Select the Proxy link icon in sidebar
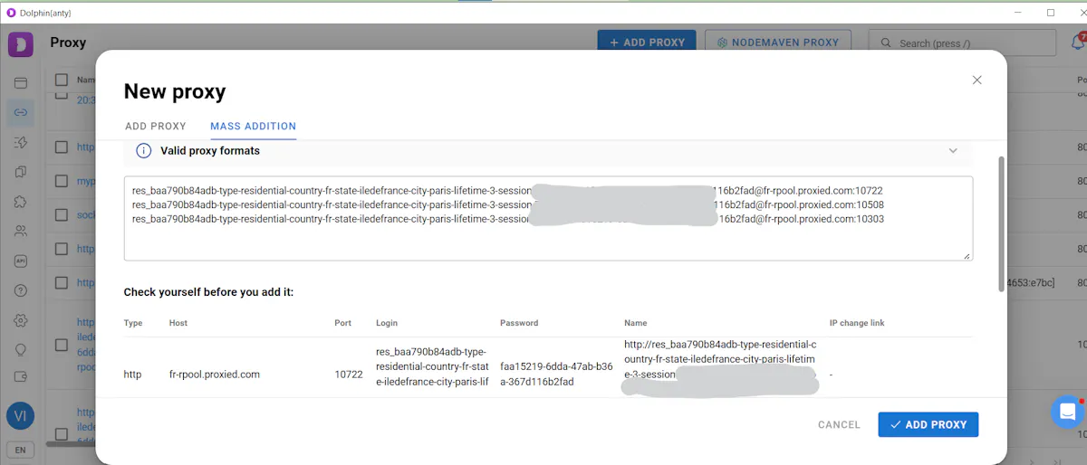 pos(20,113)
